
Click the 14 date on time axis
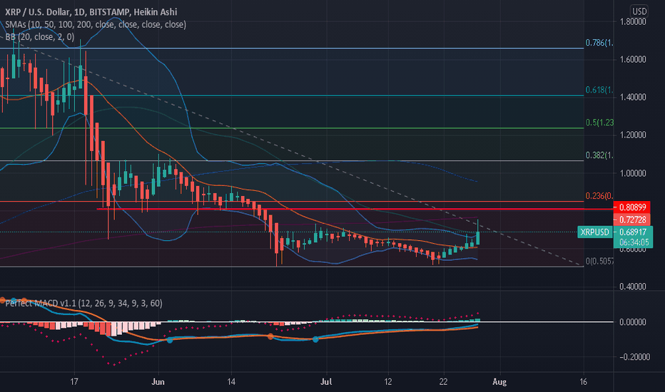(230, 382)
